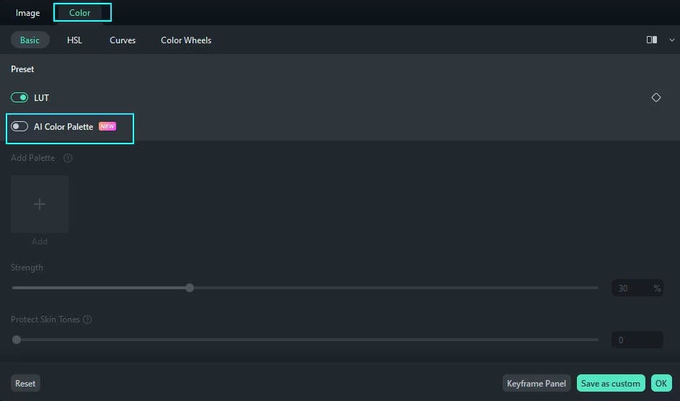Image resolution: width=680 pixels, height=401 pixels.
Task: Click the LUT keyframe diamond icon
Action: [x=655, y=97]
